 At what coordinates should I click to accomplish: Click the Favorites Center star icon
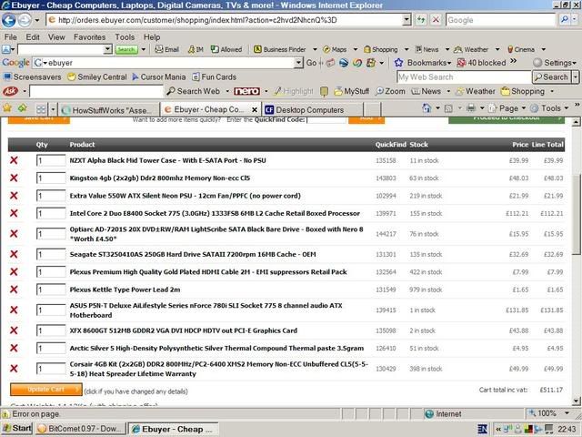7,108
